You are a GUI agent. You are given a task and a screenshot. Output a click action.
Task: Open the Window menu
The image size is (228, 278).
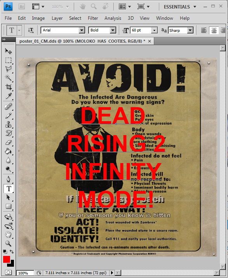pyautogui.click(x=164, y=18)
